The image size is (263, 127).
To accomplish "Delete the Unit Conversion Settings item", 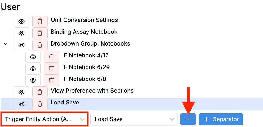I will tap(40, 21).
